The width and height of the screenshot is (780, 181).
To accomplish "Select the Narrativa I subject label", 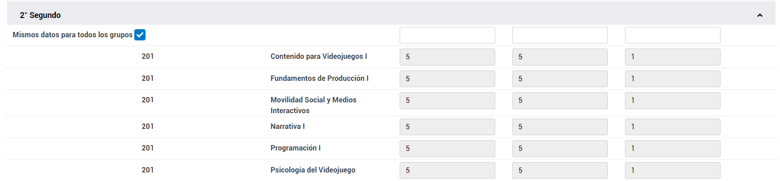I will click(x=287, y=127).
